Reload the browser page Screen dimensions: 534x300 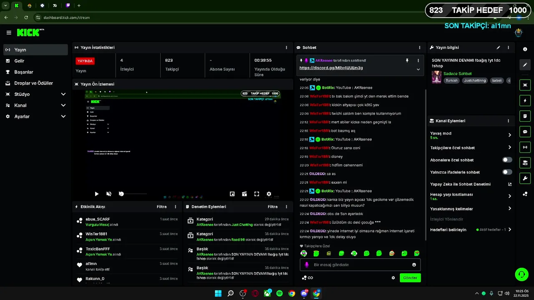(26, 17)
